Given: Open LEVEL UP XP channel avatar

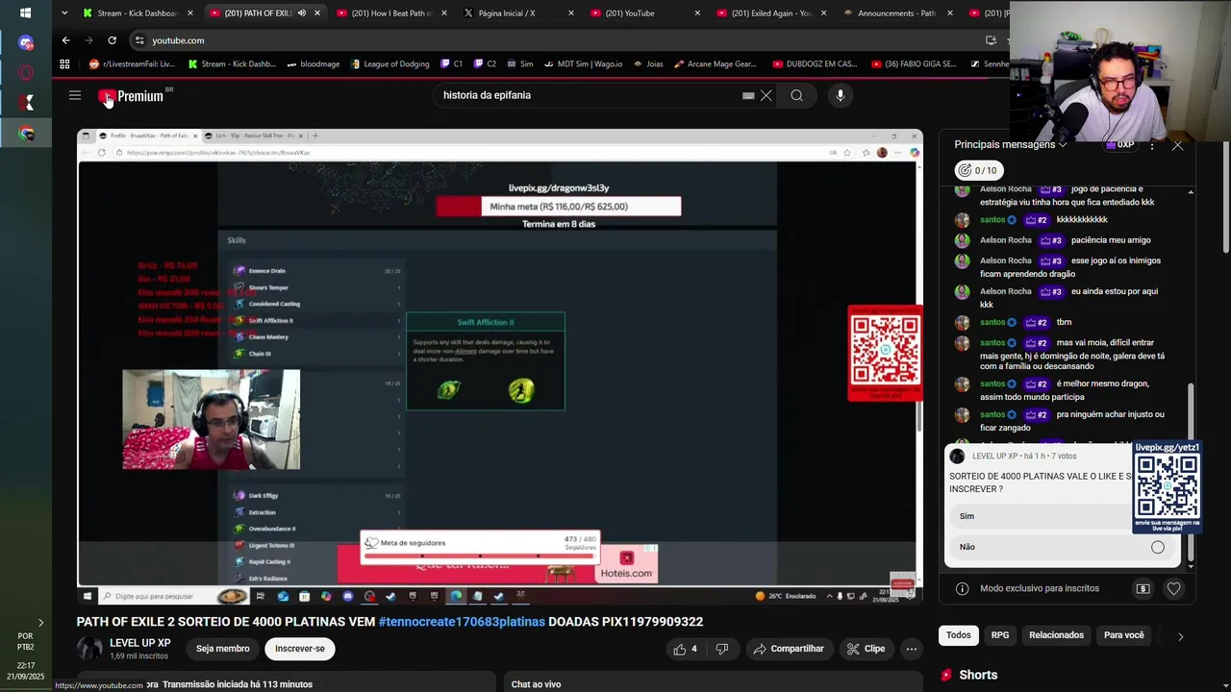Looking at the screenshot, I should [x=89, y=649].
